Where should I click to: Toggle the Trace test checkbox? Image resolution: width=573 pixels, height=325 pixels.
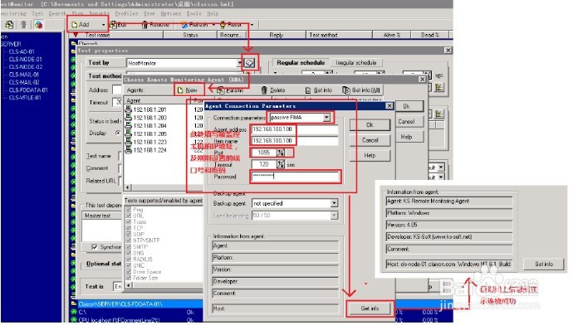[128, 222]
